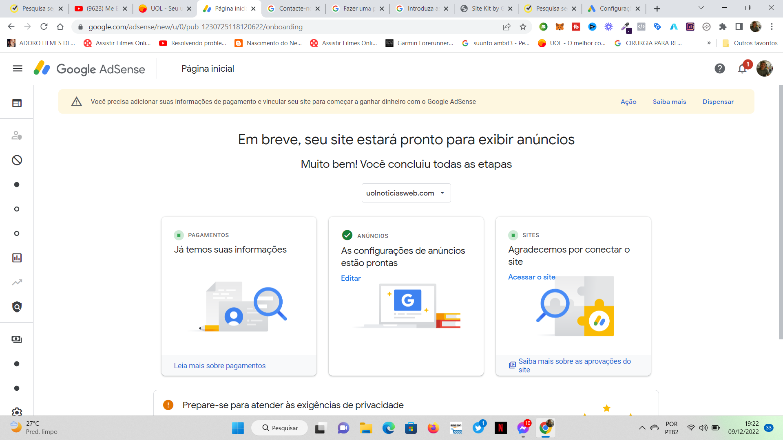This screenshot has height=440, width=783.
Task: Expand the uolnoticiasweb.com site dropdown
Action: tap(406, 193)
